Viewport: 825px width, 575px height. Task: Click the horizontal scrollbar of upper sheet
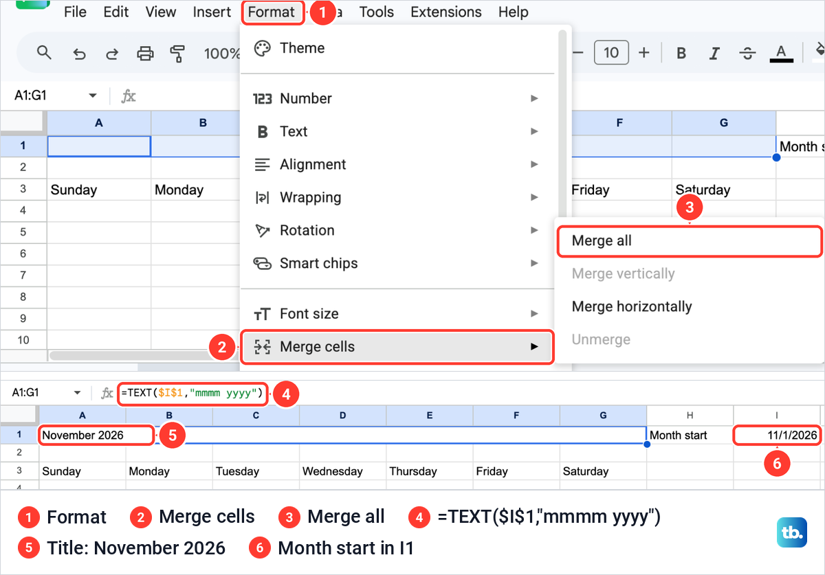pos(143,356)
